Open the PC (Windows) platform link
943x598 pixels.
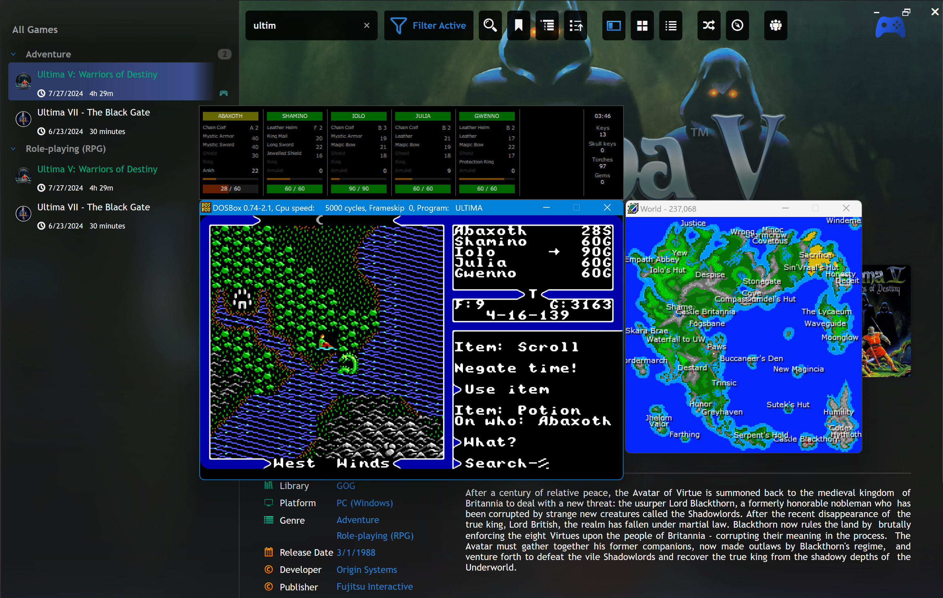point(364,503)
